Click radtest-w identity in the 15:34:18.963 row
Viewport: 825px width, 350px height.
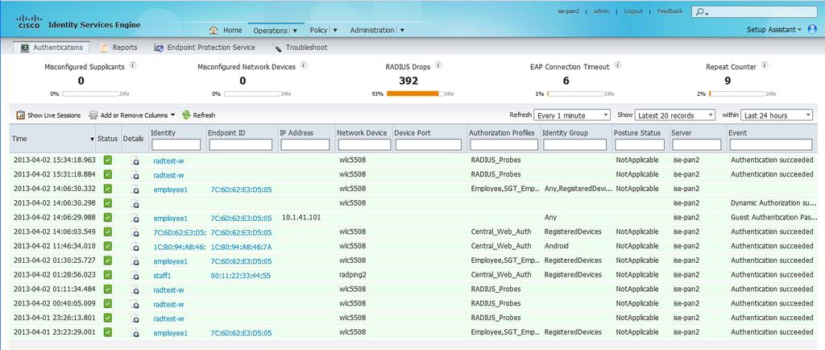point(168,160)
